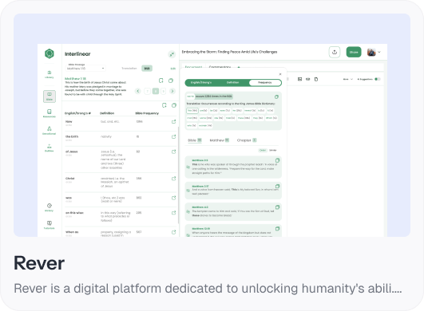Close the frequency popup
This screenshot has width=424, height=311.
tap(280, 74)
